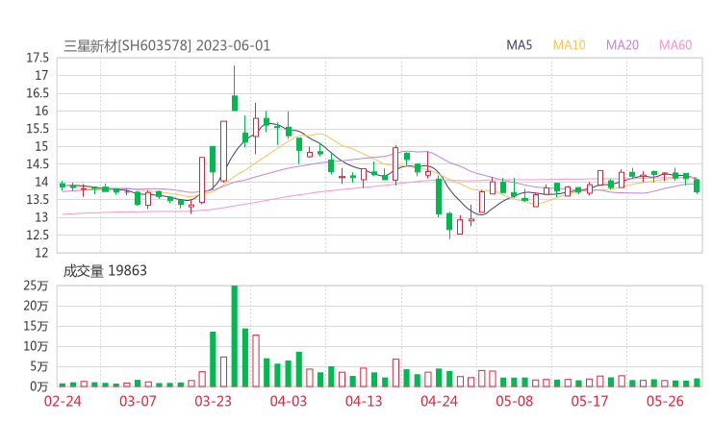
Task: Click the 成交量 19863 volume label
Action: [x=105, y=271]
